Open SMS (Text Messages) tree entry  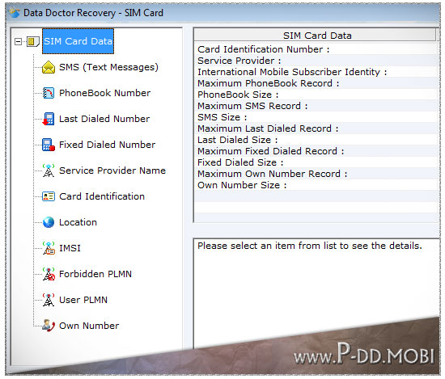108,67
